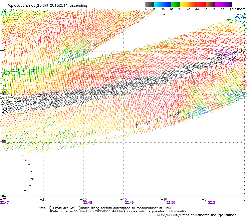Click the latitude label '-50'
This screenshot has width=247, height=217.
[3, 93]
